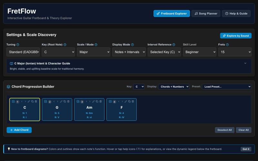This screenshot has width=258, height=161.
Task: Toggle the selection checkbox on chord 2 (G)
Action: pyautogui.click(x=45, y=101)
